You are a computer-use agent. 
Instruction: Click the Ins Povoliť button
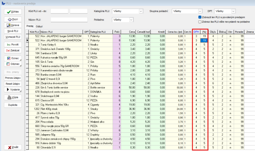point(13,44)
